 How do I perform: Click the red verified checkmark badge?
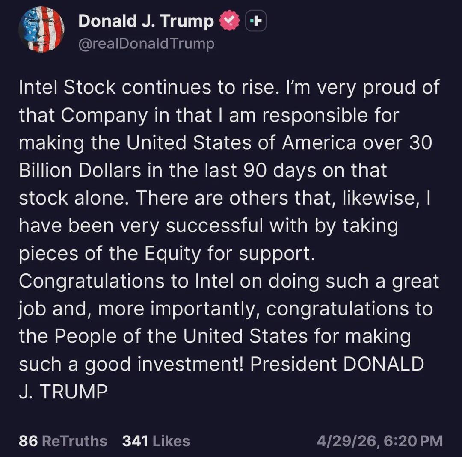click(230, 21)
